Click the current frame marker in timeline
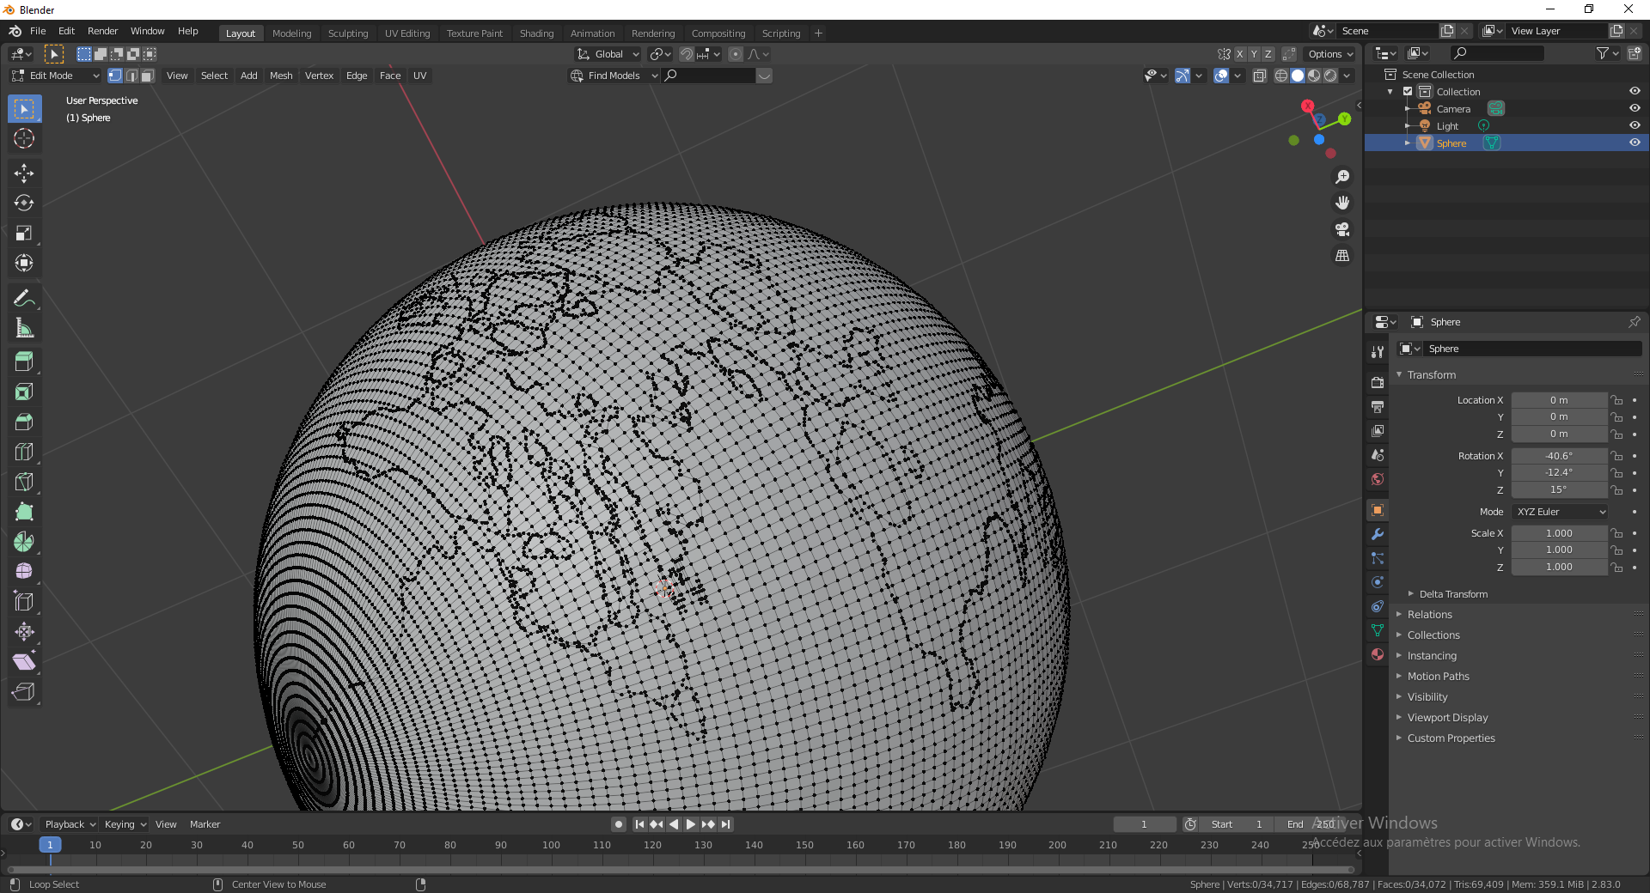This screenshot has width=1650, height=893. point(50,845)
